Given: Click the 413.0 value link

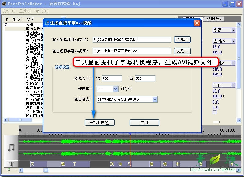Looking at the screenshot, I should [x=217, y=52].
